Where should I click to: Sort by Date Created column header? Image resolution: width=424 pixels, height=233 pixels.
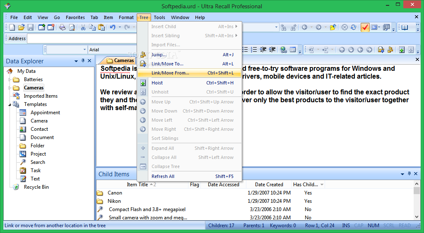pos(269,185)
